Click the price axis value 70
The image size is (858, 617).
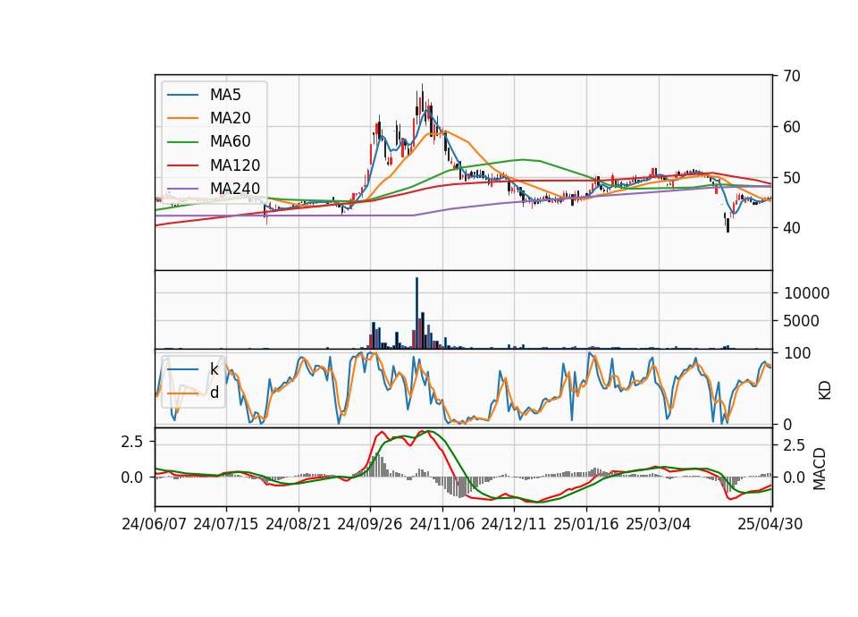[x=792, y=76]
